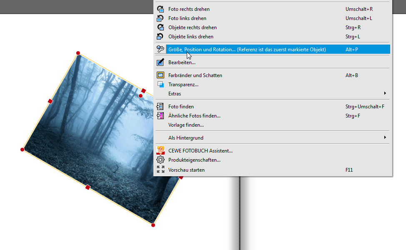This screenshot has width=406, height=250.
Task: Click the Bearbeiten pencil icon
Action: point(160,62)
